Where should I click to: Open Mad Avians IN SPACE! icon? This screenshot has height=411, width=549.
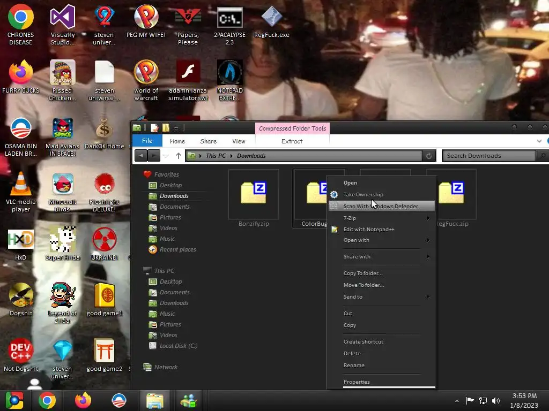62,136
